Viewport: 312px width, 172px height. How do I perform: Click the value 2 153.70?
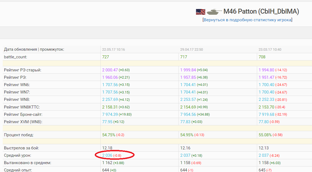266,107
